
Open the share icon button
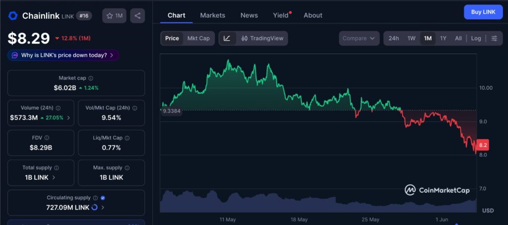137,15
